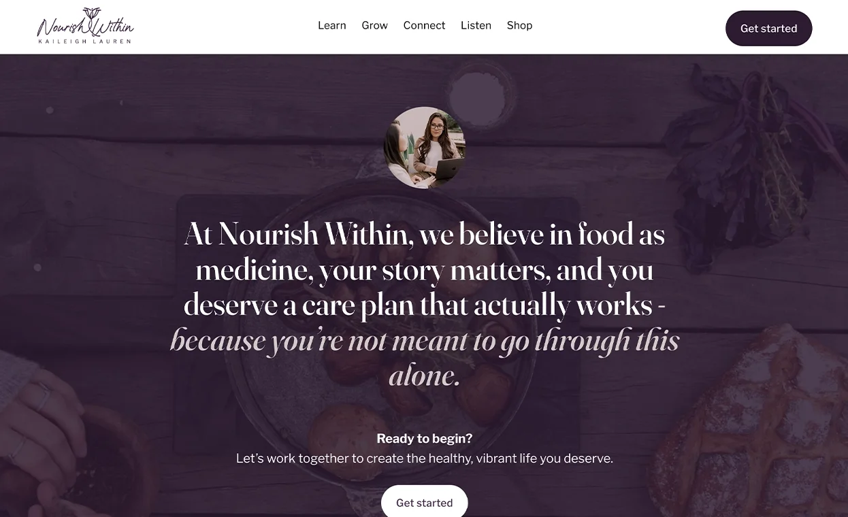848x517 pixels.
Task: Click the laptop in the profile photo
Action: [x=449, y=169]
